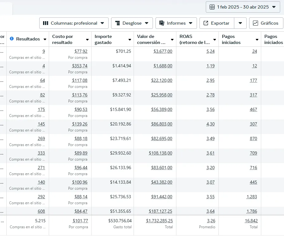Image resolution: width=284 pixels, height=239 pixels.
Task: Click the chart icon on Gráficos button
Action: click(256, 23)
